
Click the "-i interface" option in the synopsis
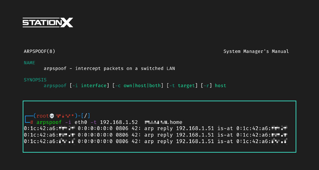pyautogui.click(x=90, y=85)
